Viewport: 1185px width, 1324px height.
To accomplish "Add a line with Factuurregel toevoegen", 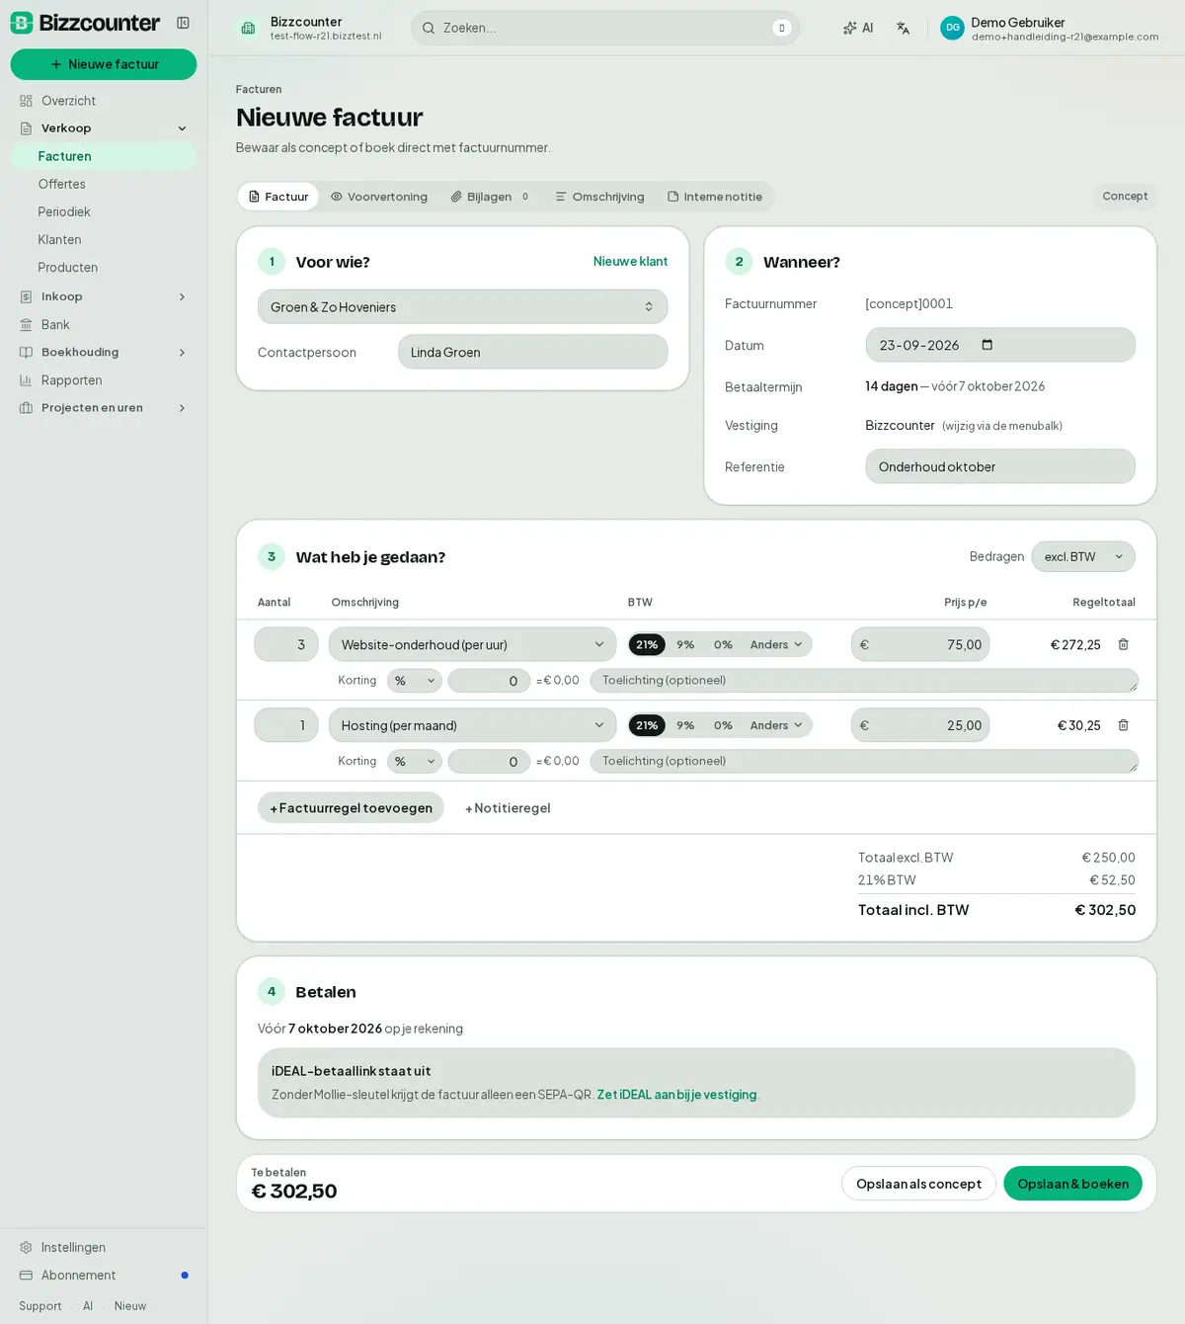I will click(x=351, y=808).
